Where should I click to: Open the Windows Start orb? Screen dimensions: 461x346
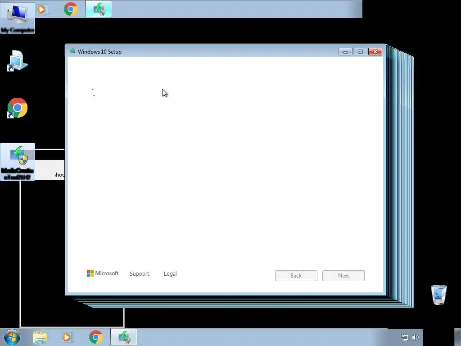click(12, 337)
